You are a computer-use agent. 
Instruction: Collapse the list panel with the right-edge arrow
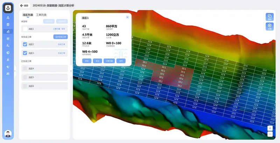pos(71,71)
